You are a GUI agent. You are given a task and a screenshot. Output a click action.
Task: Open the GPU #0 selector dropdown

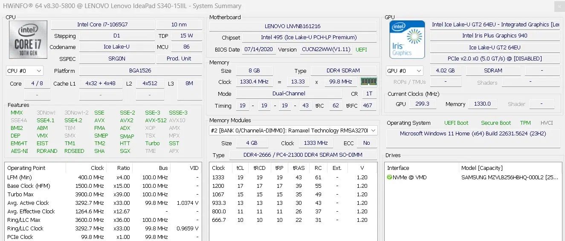(x=404, y=71)
